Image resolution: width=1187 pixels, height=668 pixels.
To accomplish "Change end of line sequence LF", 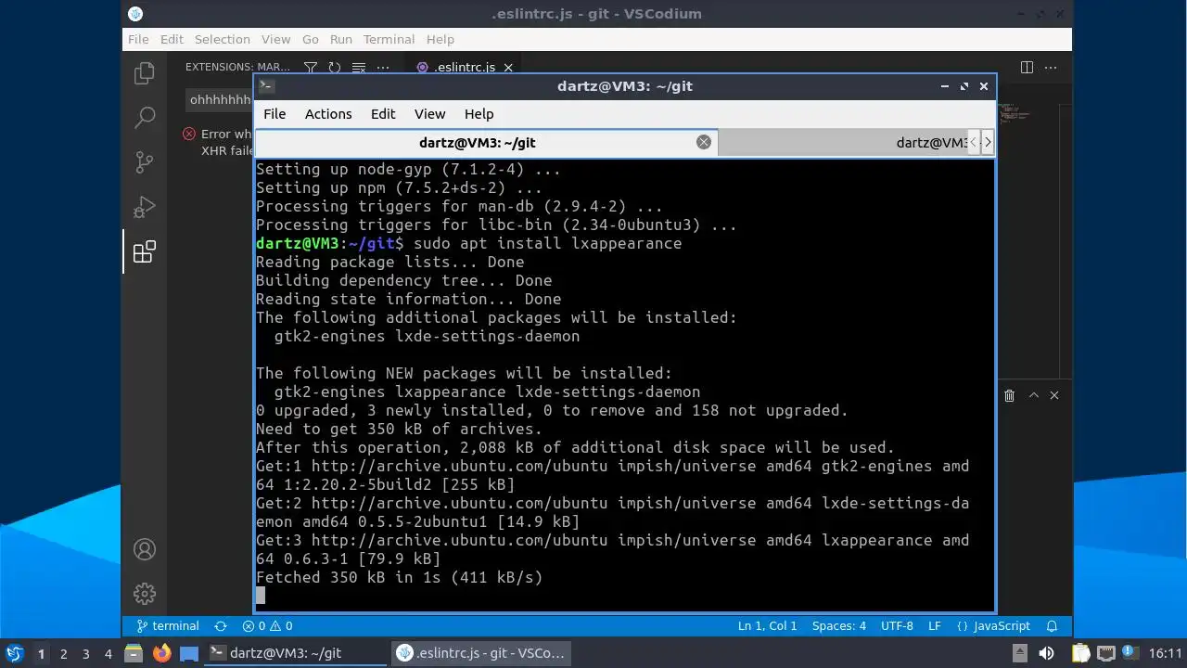I will (935, 626).
